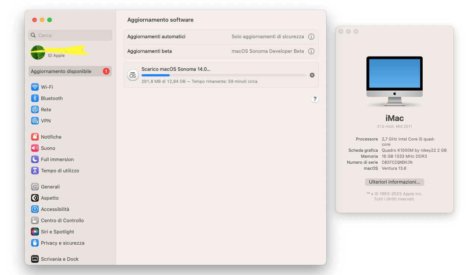Select Aggiornamento disponibile in sidebar
467x275 pixels.
coord(70,71)
